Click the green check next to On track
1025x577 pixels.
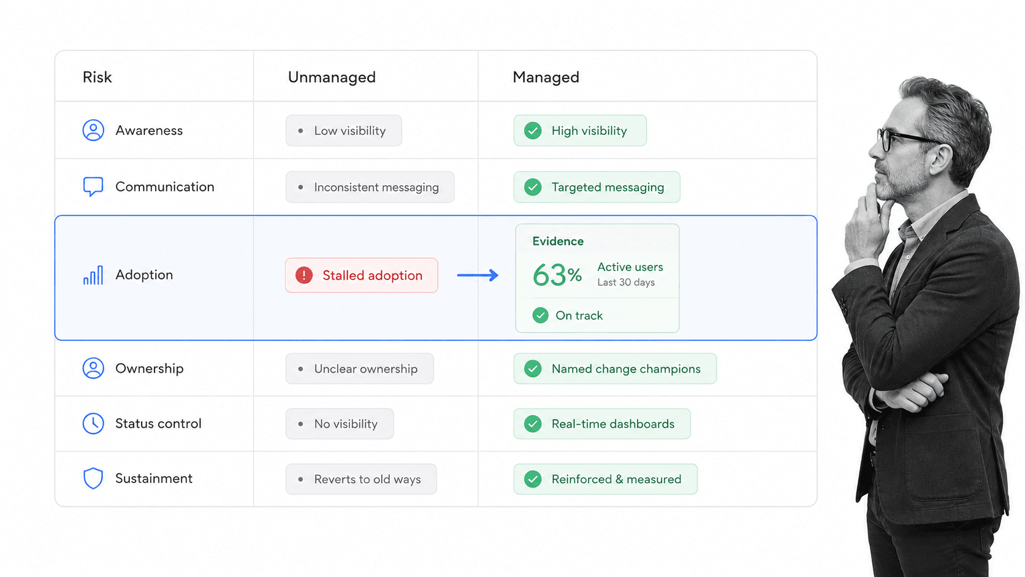541,315
